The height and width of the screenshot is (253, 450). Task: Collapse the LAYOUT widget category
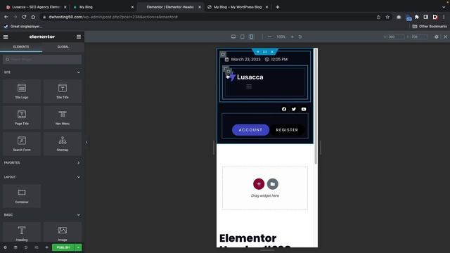click(x=78, y=177)
